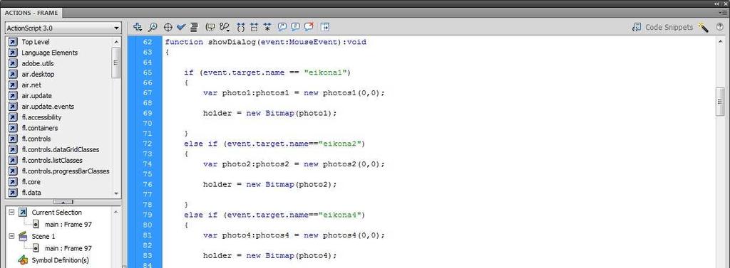This screenshot has height=268, width=730.
Task: Collapse toolbox with the splitter handle
Action: (63, 202)
